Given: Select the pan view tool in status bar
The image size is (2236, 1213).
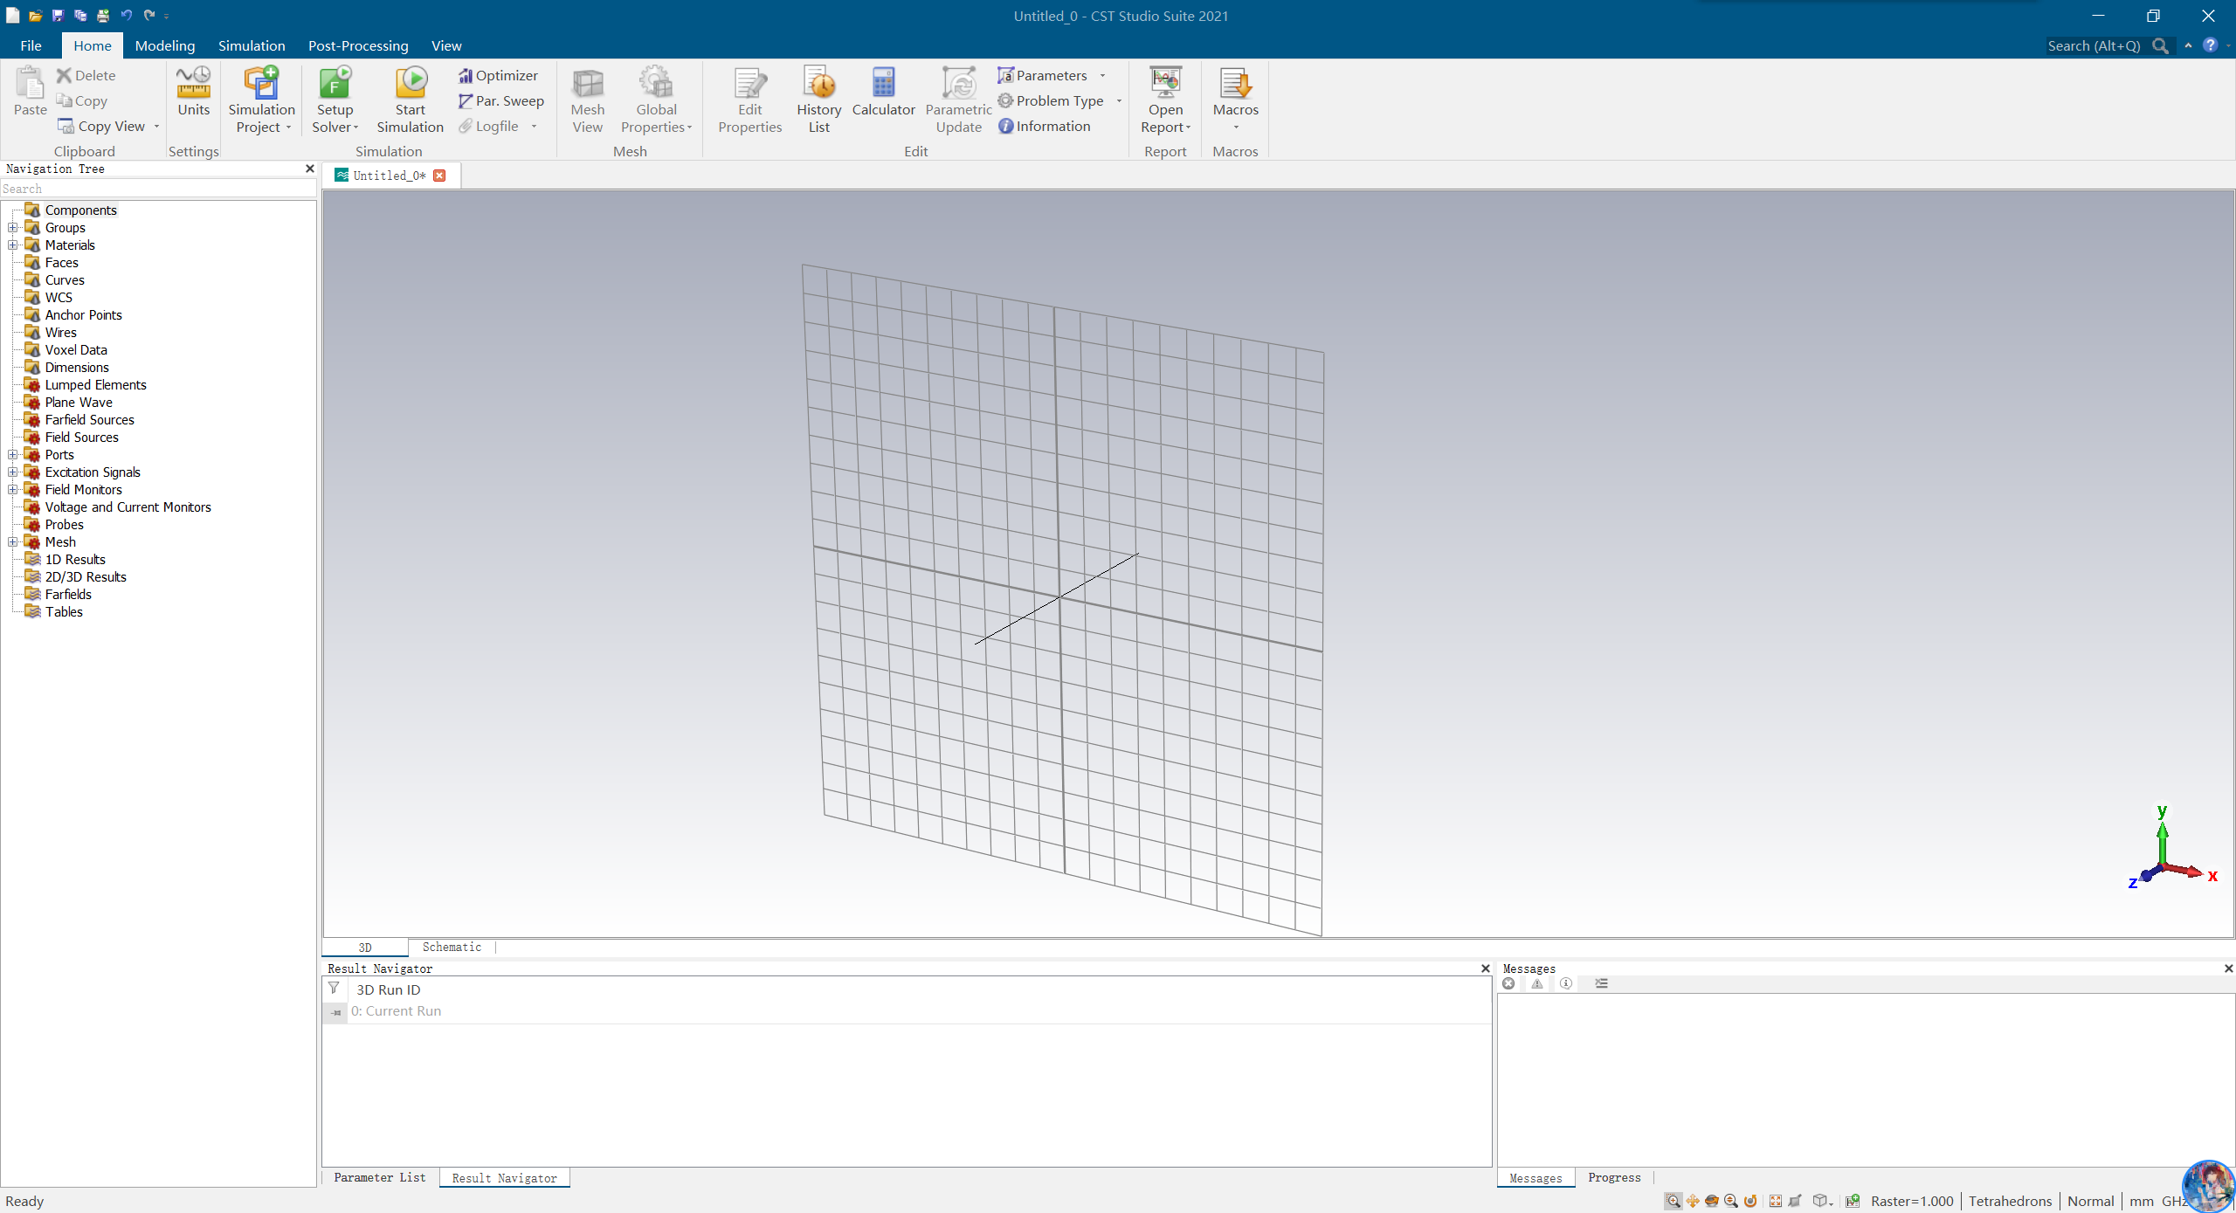Looking at the screenshot, I should click(1693, 1201).
